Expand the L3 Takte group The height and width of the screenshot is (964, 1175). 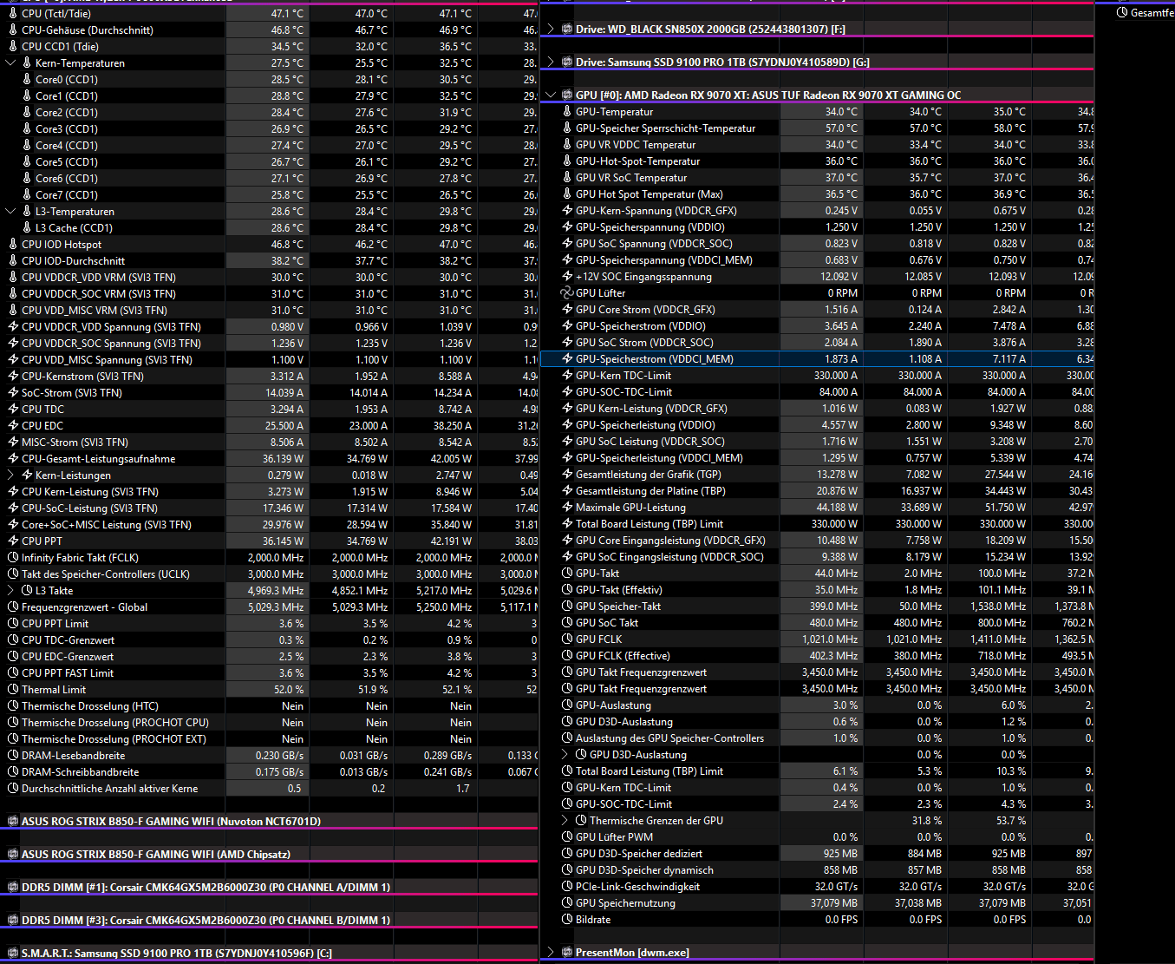coord(11,591)
